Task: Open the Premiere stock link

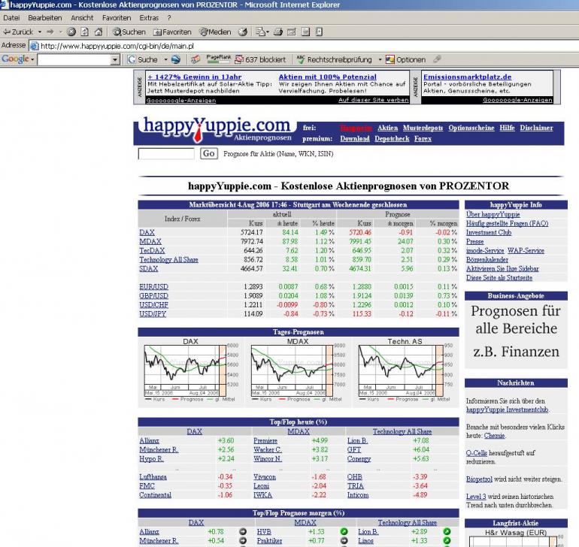Action: pos(265,441)
